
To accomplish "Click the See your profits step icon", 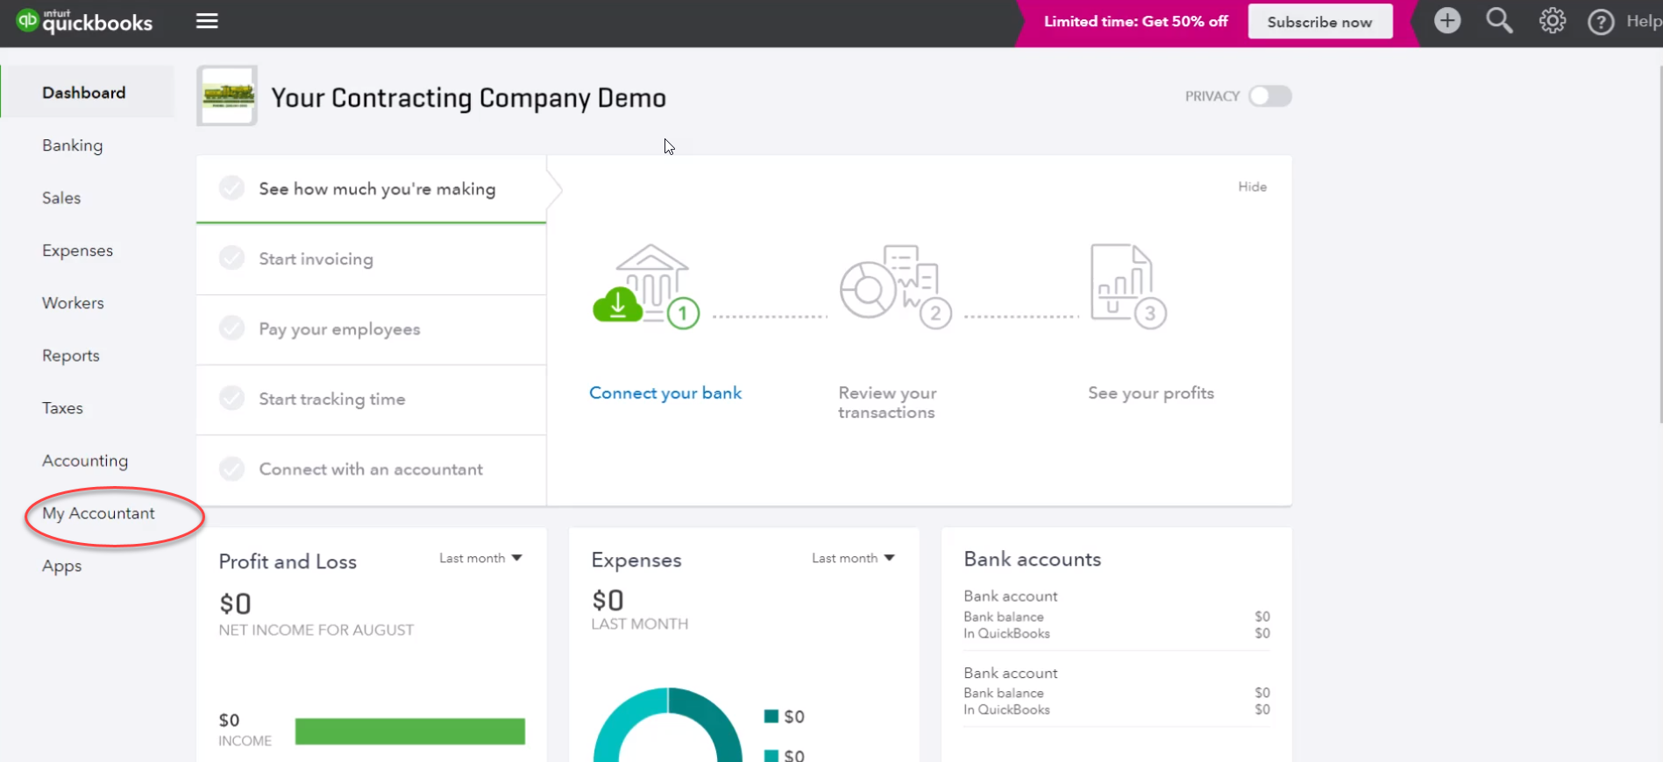I will 1128,286.
